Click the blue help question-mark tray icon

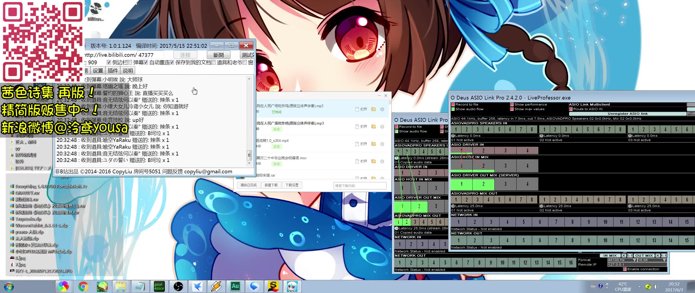click(x=601, y=286)
